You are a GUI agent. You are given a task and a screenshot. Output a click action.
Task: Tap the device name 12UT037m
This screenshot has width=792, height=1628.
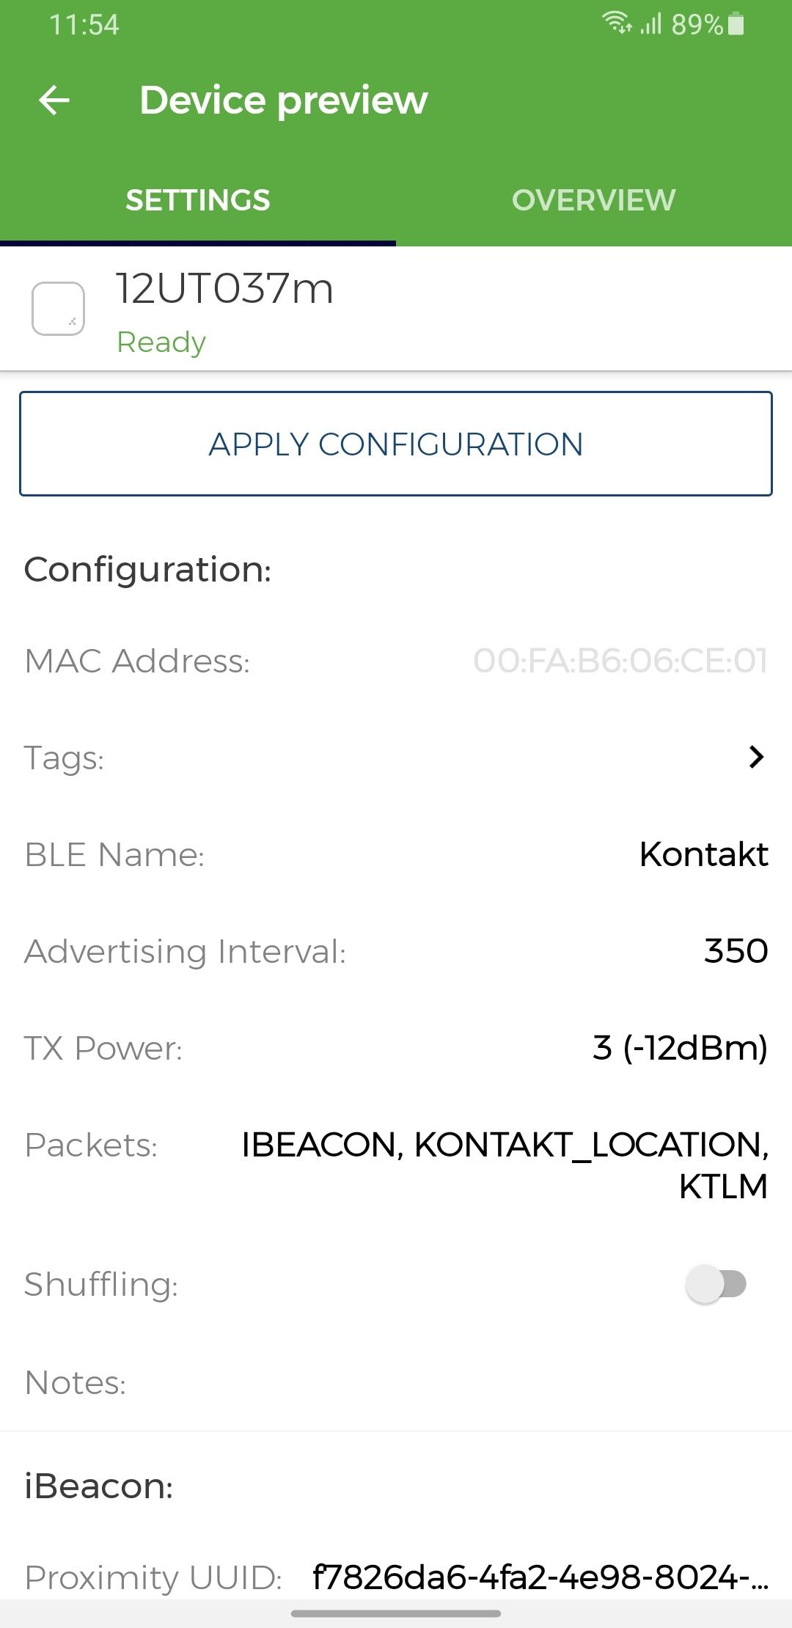(224, 288)
